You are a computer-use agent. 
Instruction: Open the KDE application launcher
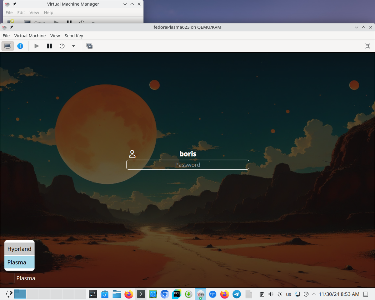click(9, 294)
